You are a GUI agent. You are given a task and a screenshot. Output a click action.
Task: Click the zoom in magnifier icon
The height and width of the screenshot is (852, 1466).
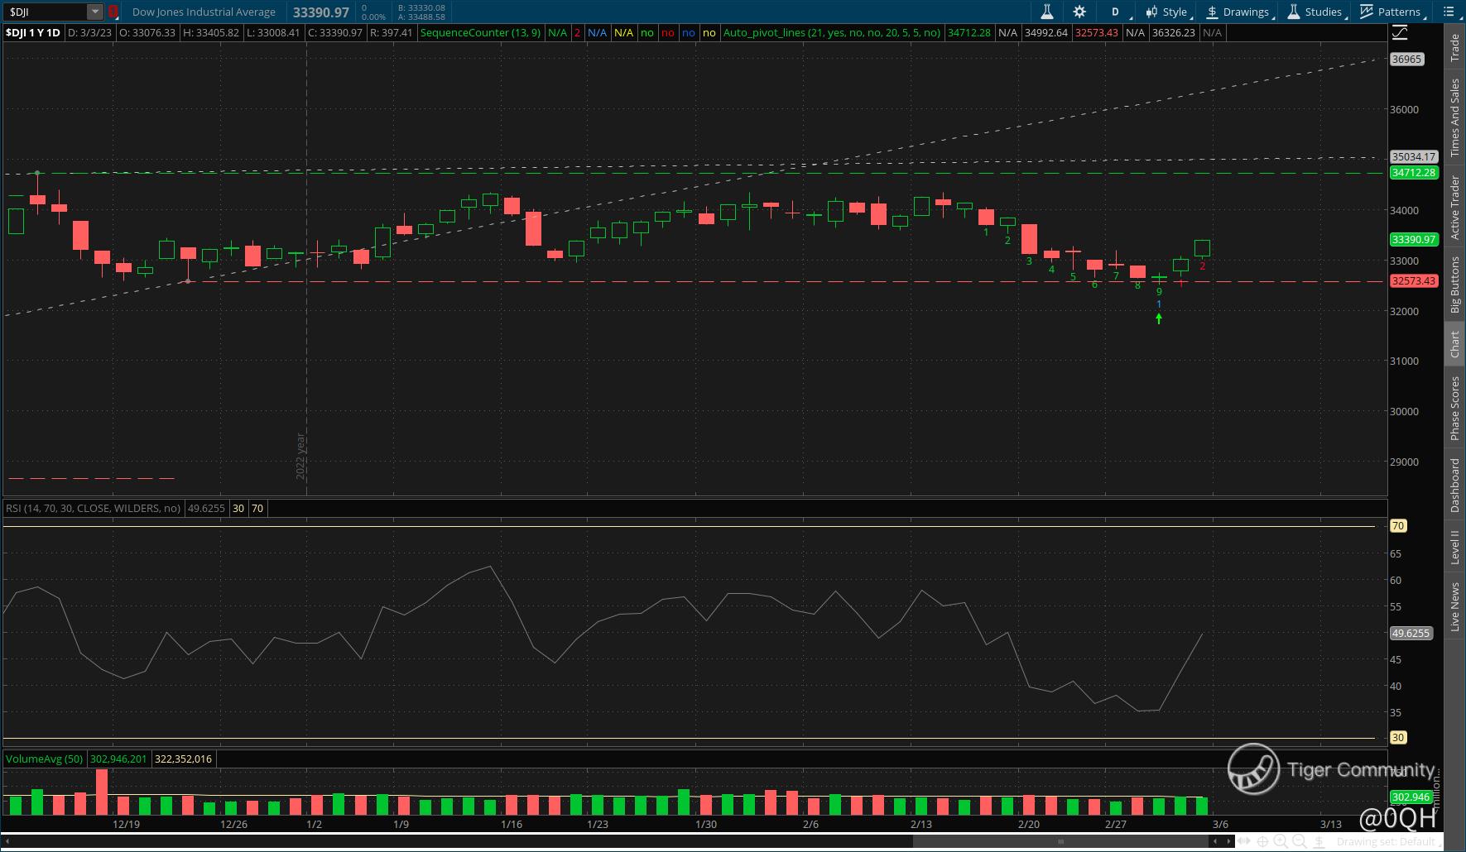point(1281,842)
